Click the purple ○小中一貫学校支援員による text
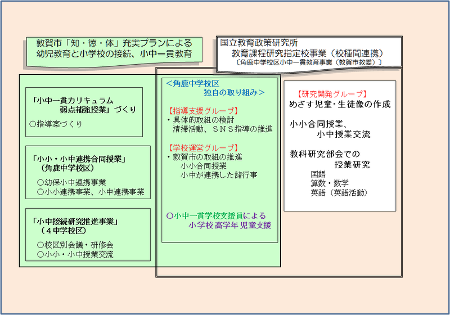Screen dimensions: 450x315 click(x=216, y=215)
